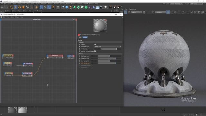Activate the Rotate tool
The image size is (206, 116).
(x=19, y=7)
